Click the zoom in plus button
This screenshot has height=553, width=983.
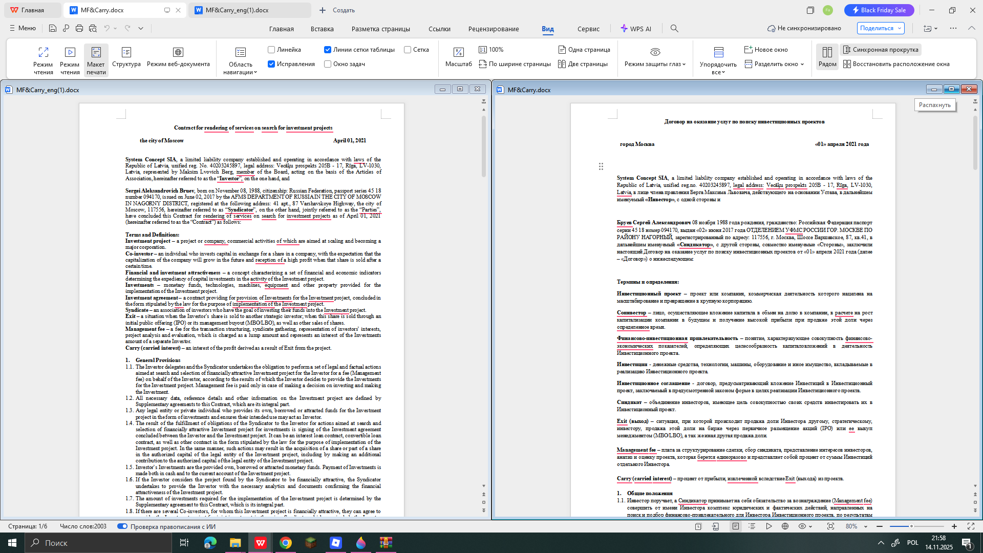(954, 526)
